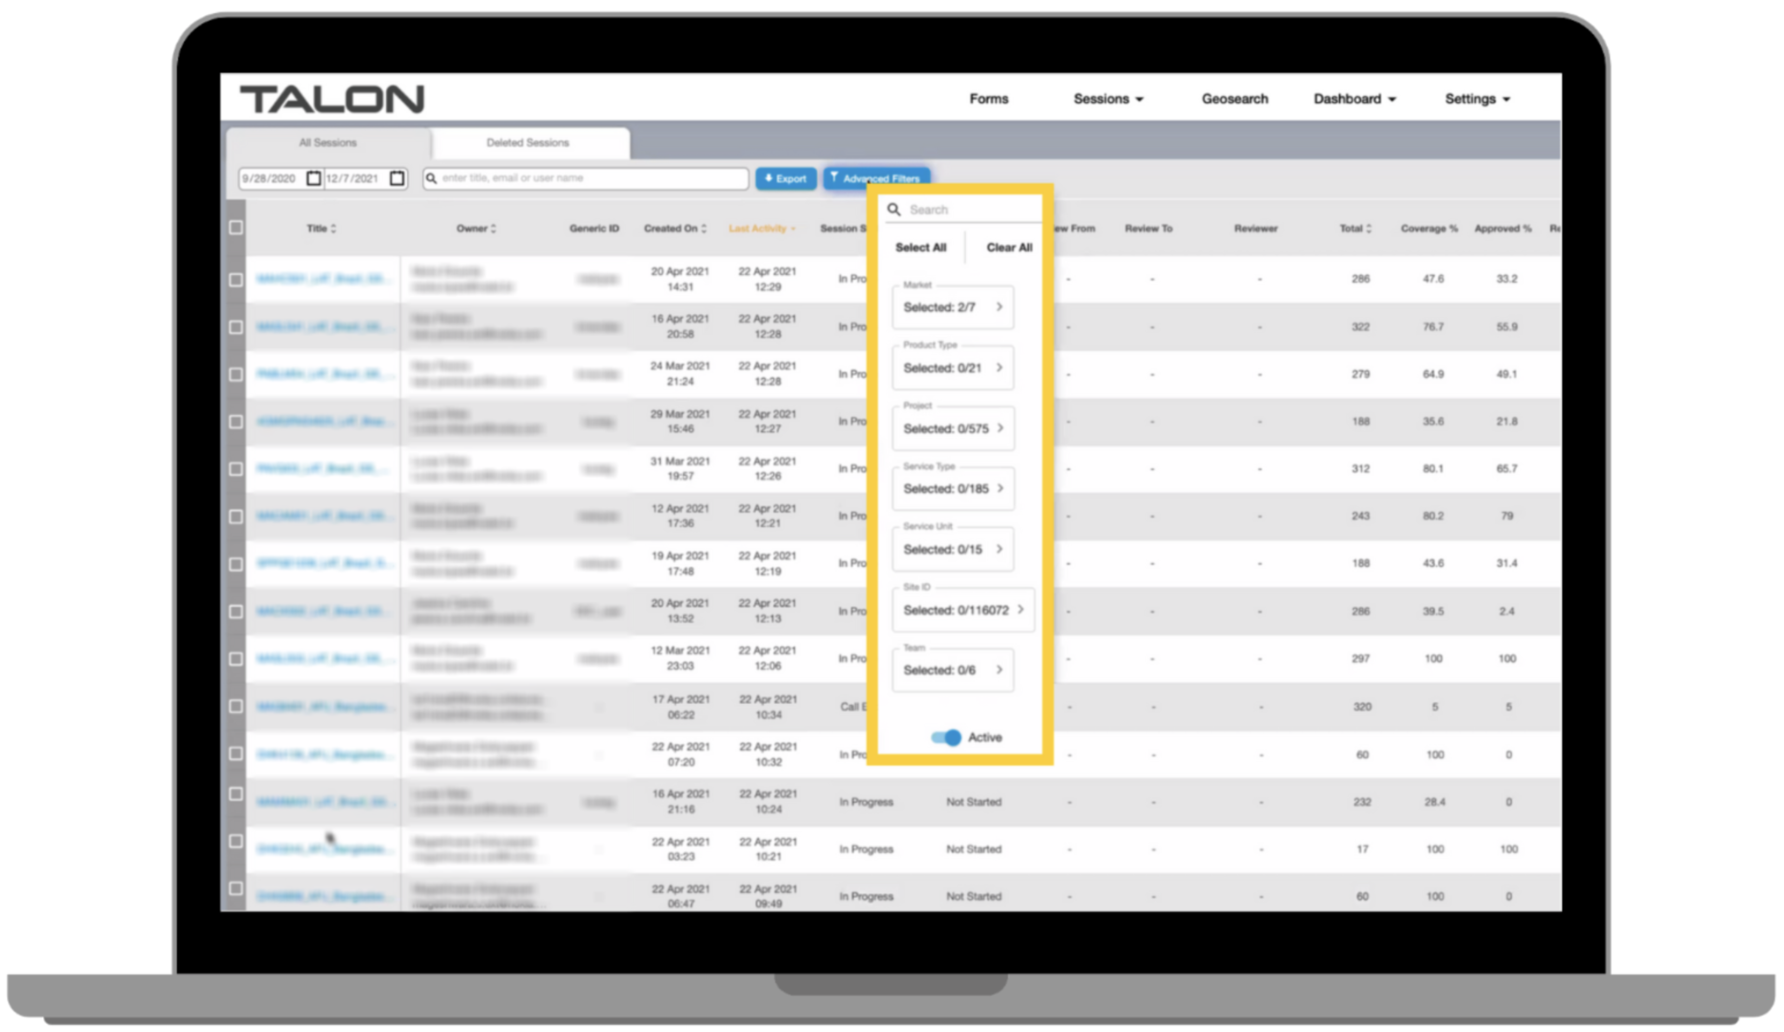
Task: Click Clear All in filter panel
Action: coord(1009,248)
